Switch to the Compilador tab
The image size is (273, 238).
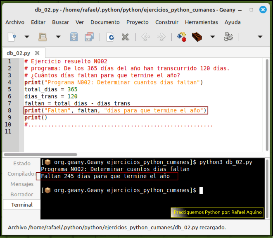[21, 174]
